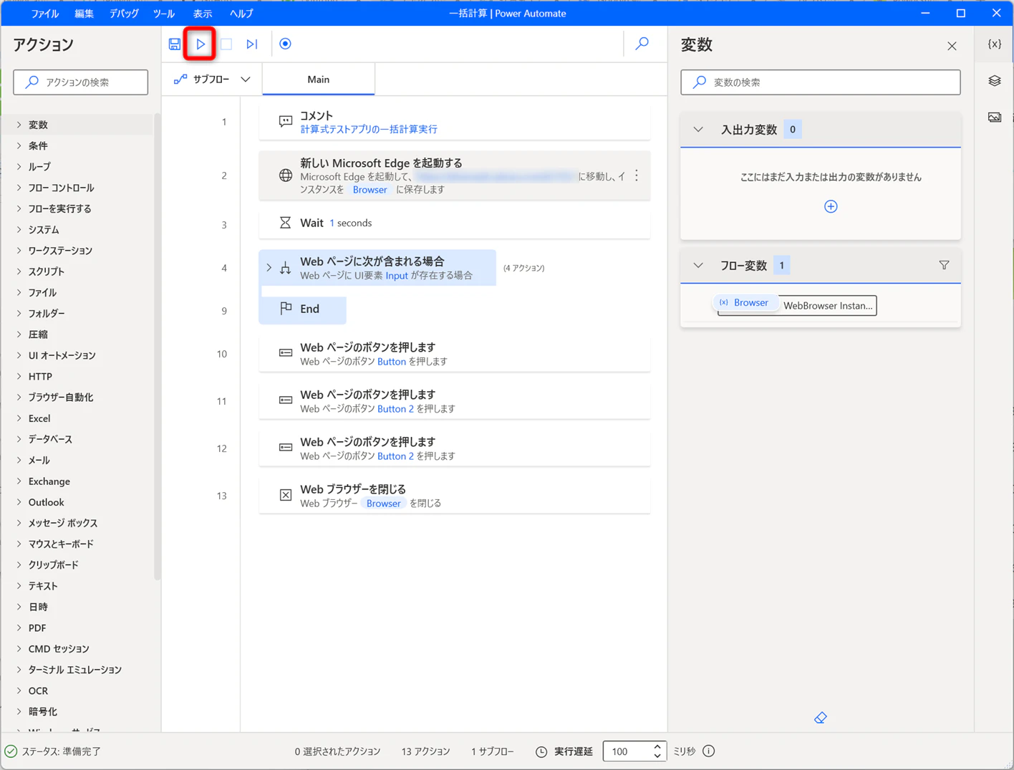Add a new input/output variable plus icon

tap(831, 206)
